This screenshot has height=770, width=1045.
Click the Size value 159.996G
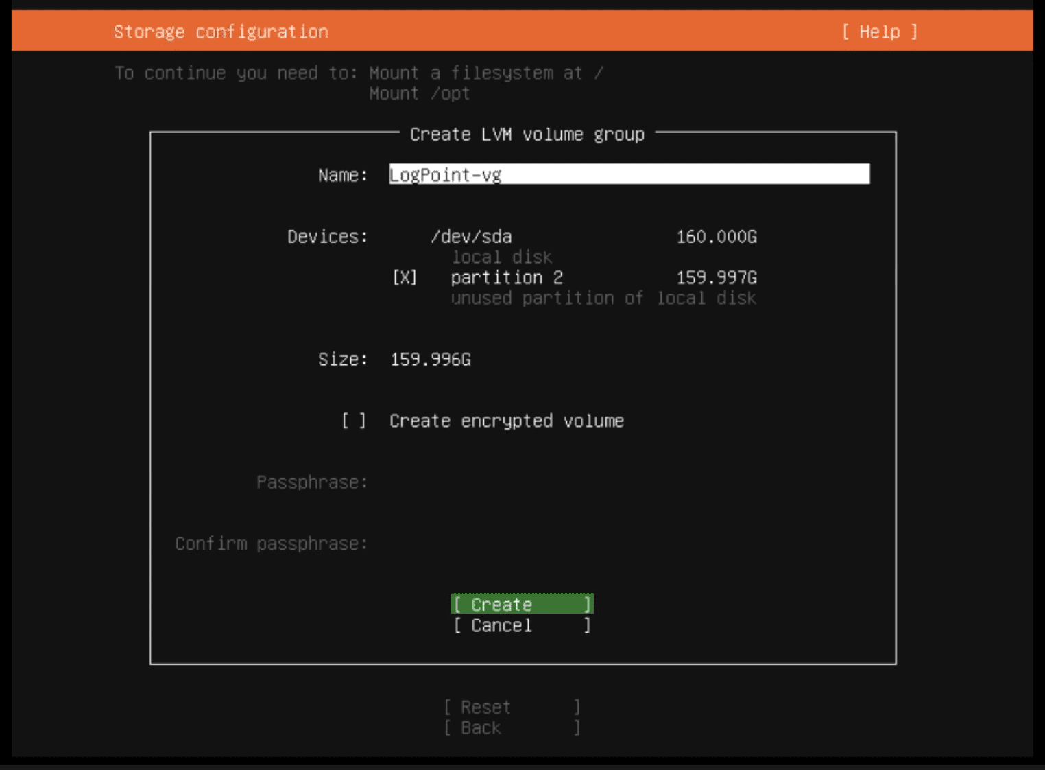click(x=430, y=359)
